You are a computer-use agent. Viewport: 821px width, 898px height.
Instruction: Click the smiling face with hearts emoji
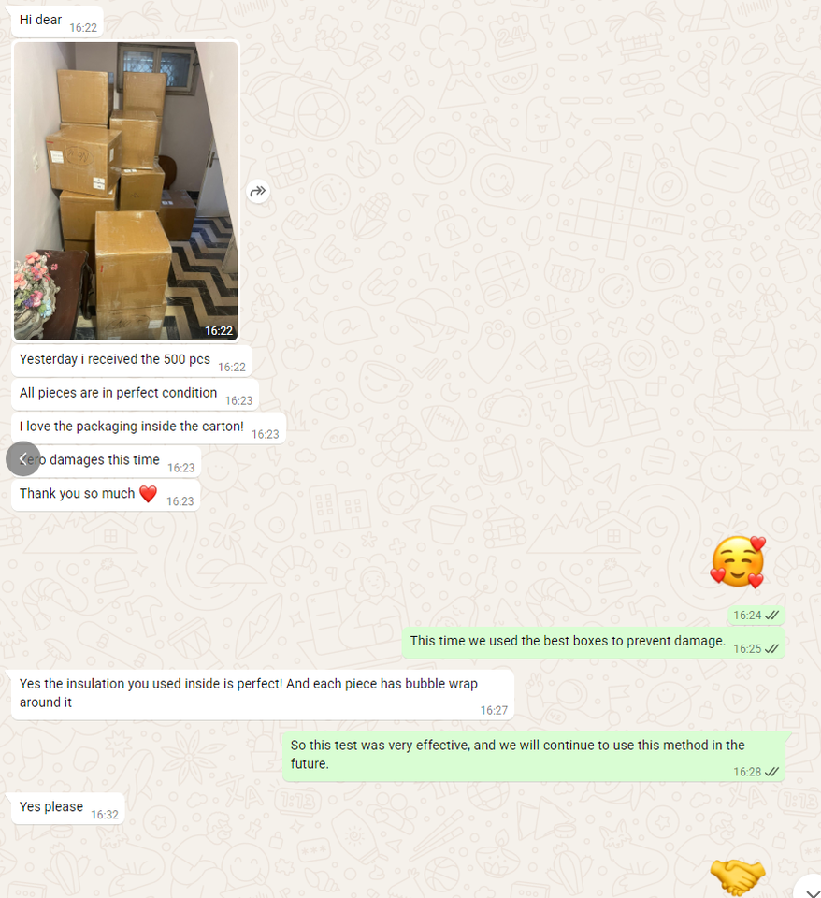point(738,562)
